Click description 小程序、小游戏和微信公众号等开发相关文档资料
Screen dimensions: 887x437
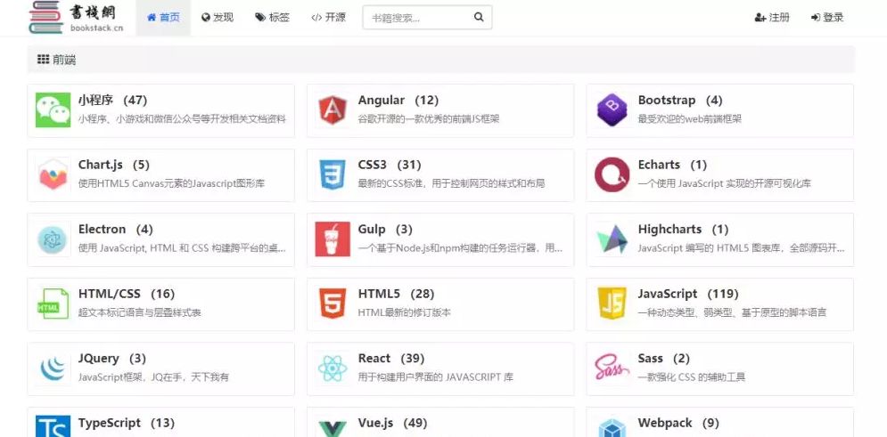tap(182, 119)
